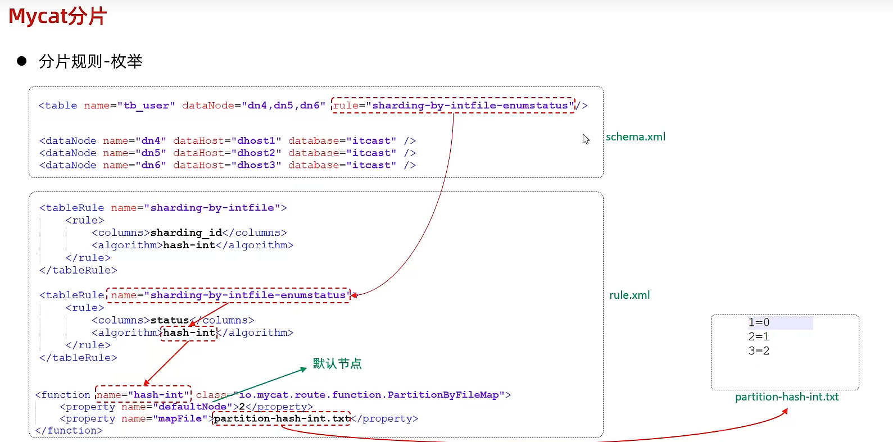Click the '1=0' line in mapping file
This screenshot has width=893, height=442.
point(759,322)
